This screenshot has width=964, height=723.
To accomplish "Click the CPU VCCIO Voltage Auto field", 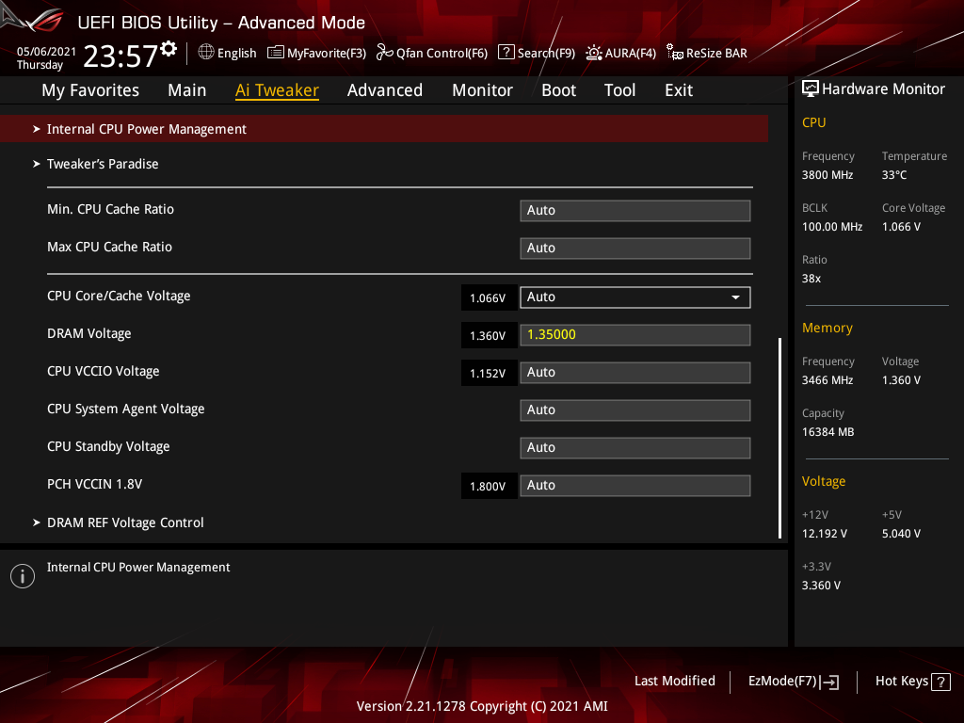I will [635, 373].
